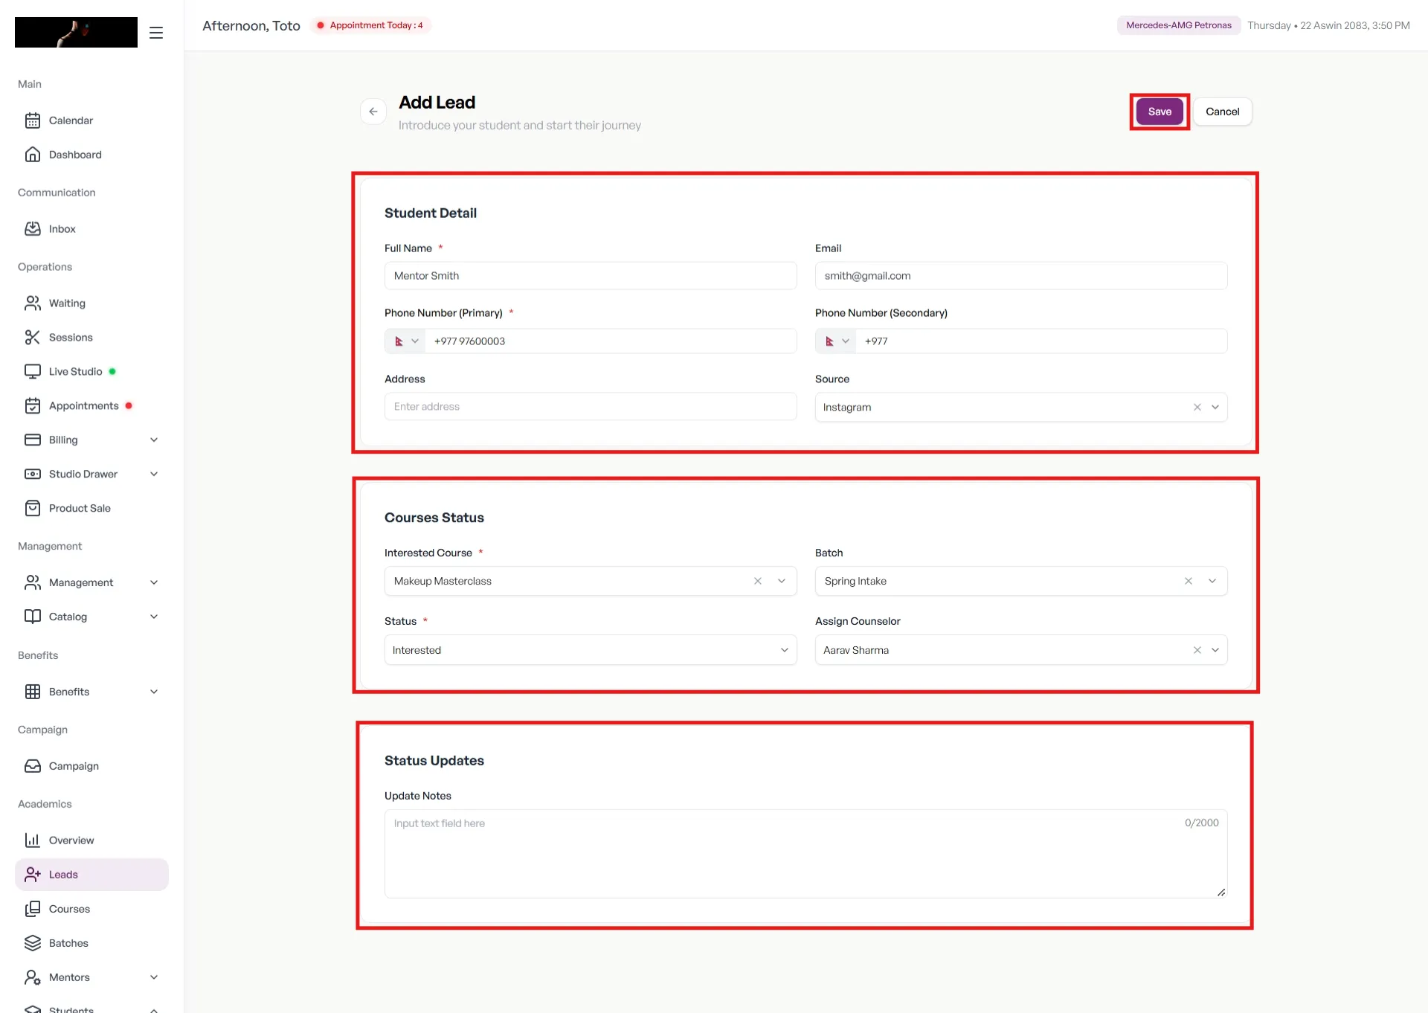
Task: Clear the Instagram source selection
Action: (1197, 408)
